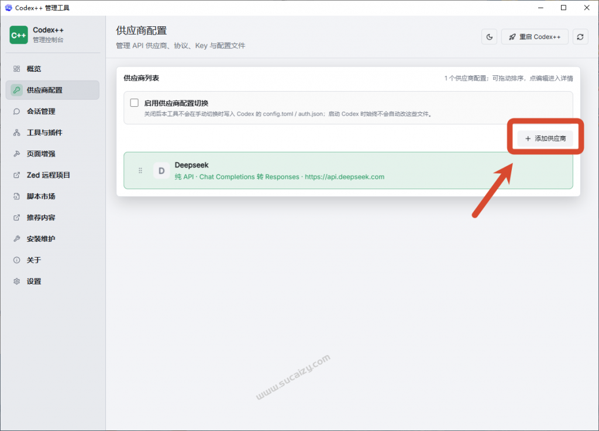Enable 启用供应商配置切换 checkbox

135,103
